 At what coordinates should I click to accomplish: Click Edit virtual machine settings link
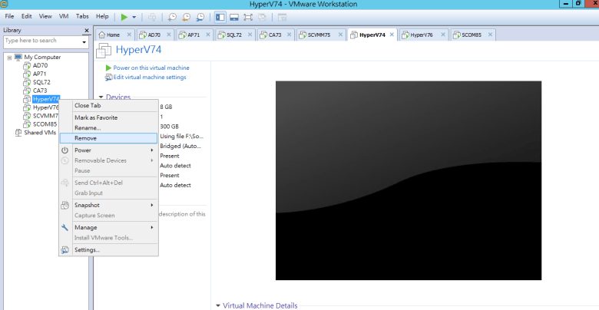[149, 77]
